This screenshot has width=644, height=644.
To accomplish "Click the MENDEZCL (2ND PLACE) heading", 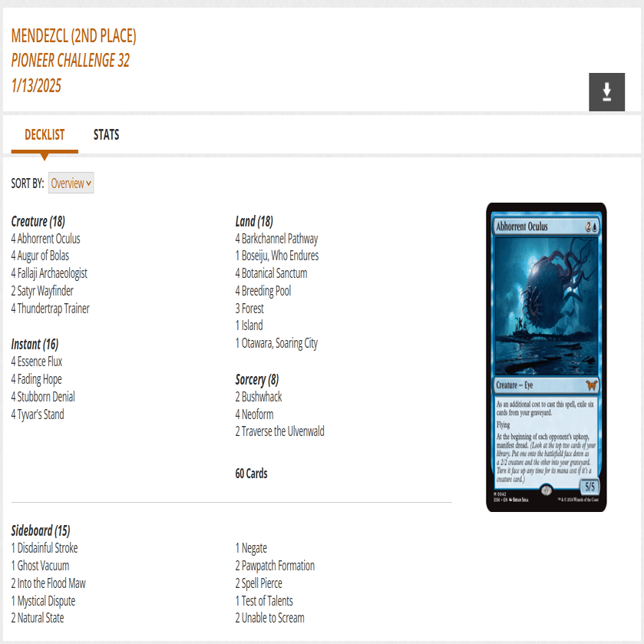I will pos(74,36).
